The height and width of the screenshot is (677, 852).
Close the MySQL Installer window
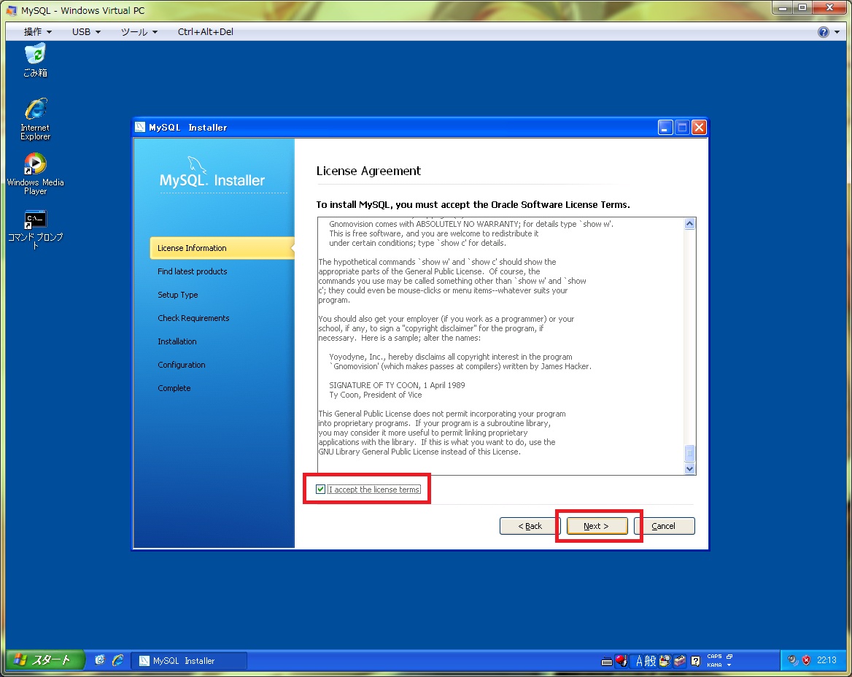pos(699,127)
